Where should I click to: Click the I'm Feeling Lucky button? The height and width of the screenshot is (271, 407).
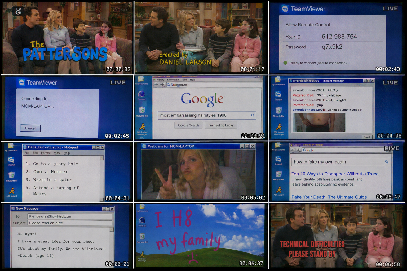coord(221,125)
